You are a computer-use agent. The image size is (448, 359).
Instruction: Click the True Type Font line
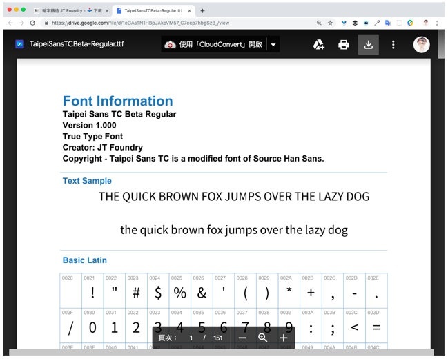click(x=92, y=136)
